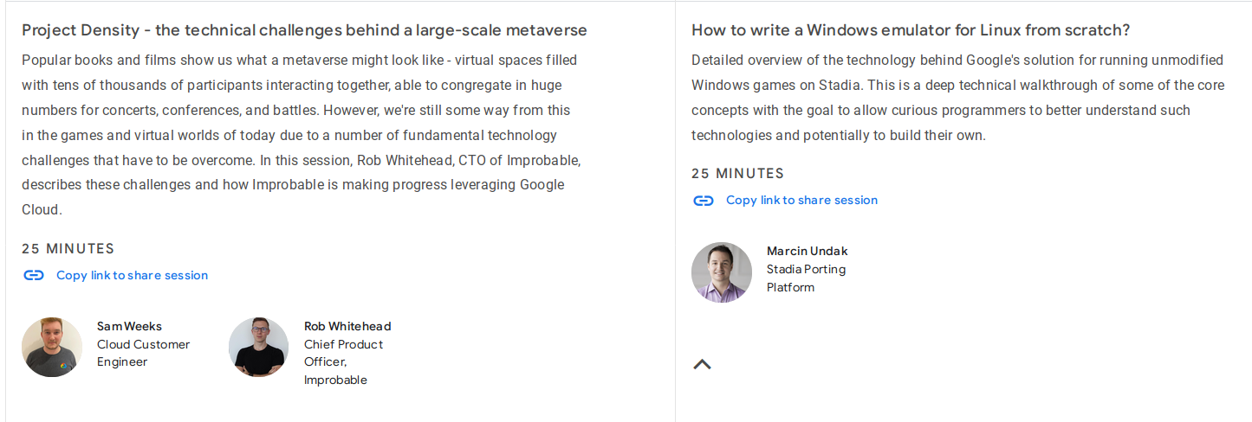Click Marcin Undak's profile photo
The image size is (1252, 422).
[x=722, y=272]
